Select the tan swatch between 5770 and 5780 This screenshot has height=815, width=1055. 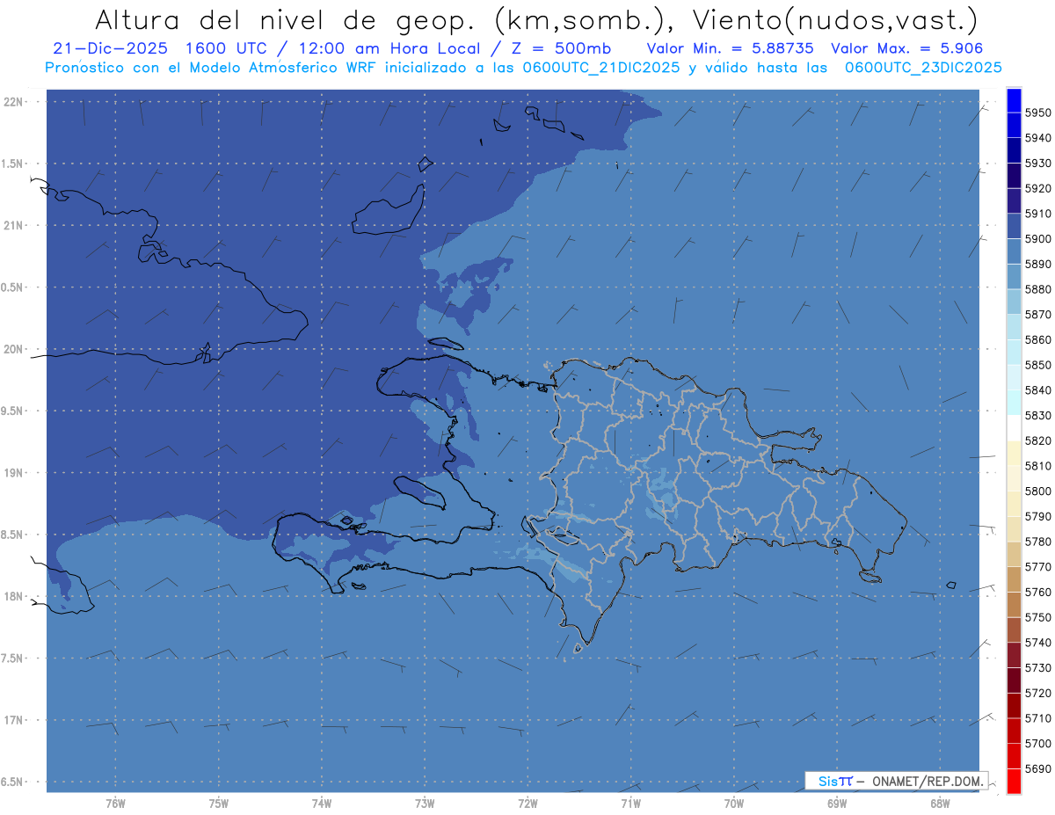coord(1013,554)
